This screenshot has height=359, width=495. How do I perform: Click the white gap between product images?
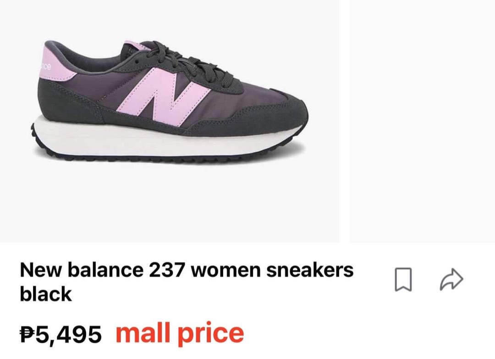(x=344, y=121)
